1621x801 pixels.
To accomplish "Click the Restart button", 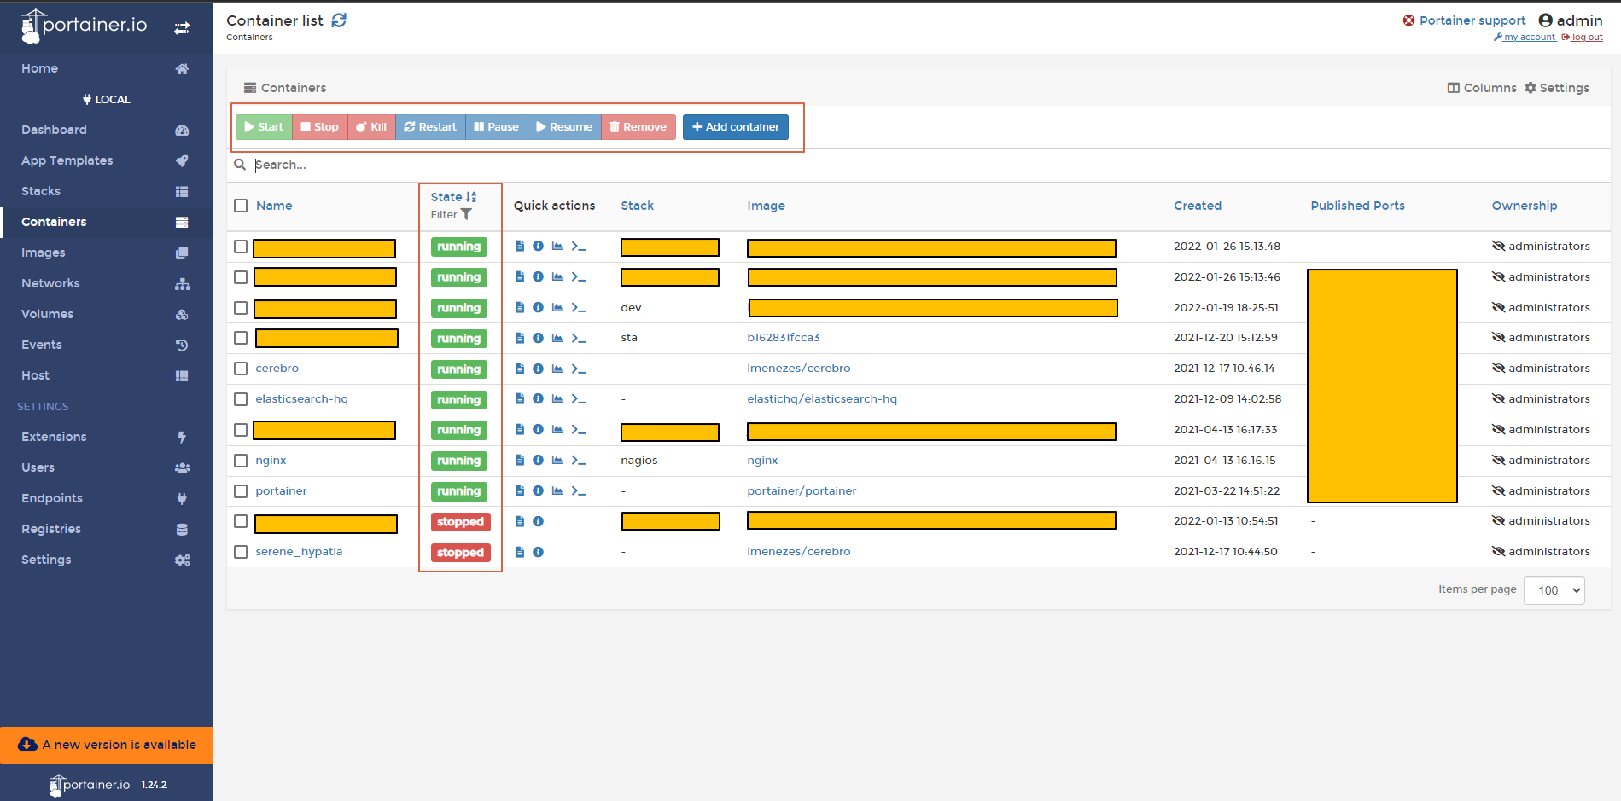I will point(430,127).
